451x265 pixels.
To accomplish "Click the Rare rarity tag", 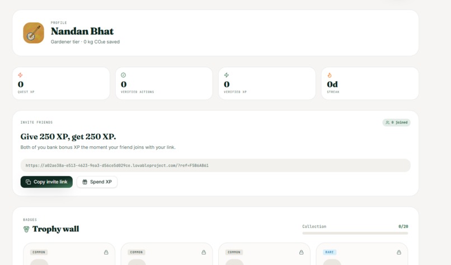I will pos(330,252).
